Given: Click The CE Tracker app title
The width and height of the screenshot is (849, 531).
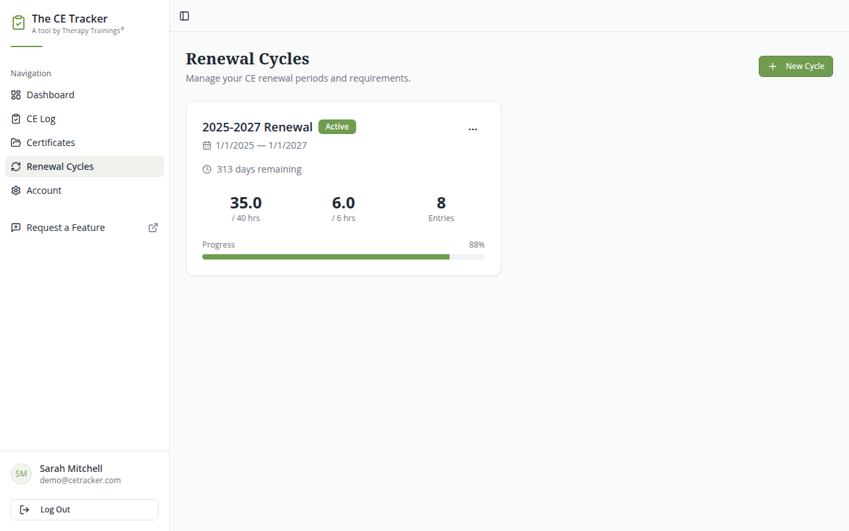Looking at the screenshot, I should tap(70, 19).
